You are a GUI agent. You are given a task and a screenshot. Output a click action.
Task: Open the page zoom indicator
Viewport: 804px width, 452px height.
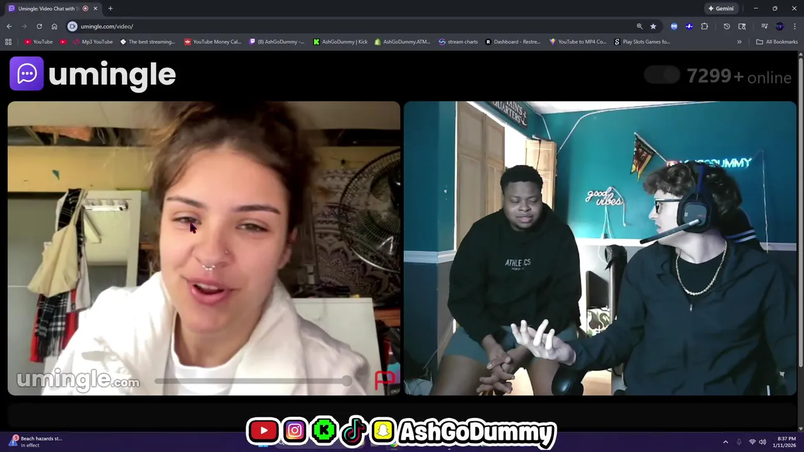tap(639, 26)
